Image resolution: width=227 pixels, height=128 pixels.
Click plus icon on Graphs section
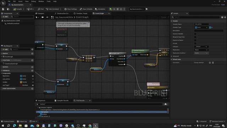point(32,54)
